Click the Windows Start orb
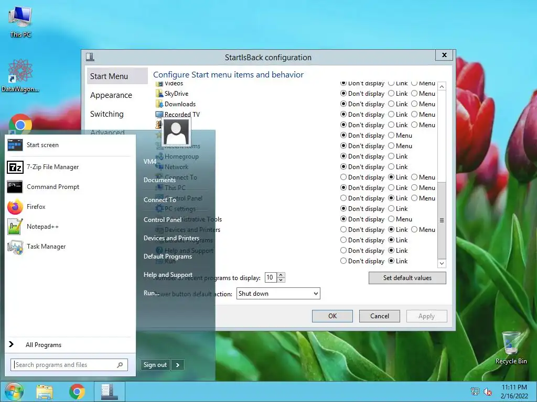The height and width of the screenshot is (402, 537). tap(14, 392)
